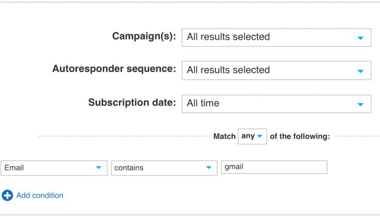Click the Add condition link
380x217 pixels.
pos(40,195)
